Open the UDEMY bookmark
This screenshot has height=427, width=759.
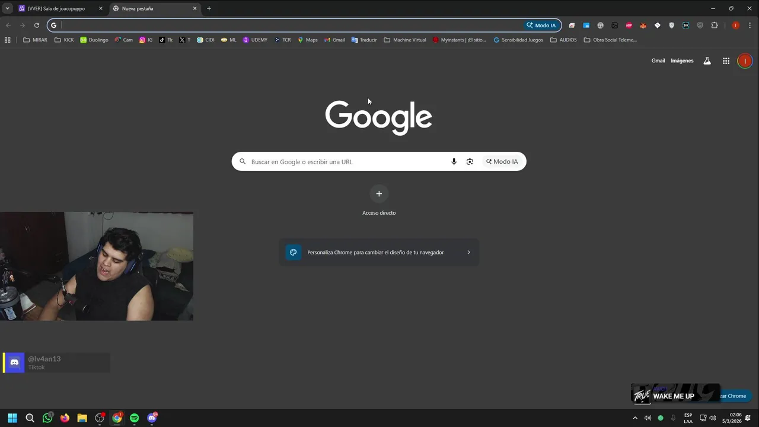(255, 40)
